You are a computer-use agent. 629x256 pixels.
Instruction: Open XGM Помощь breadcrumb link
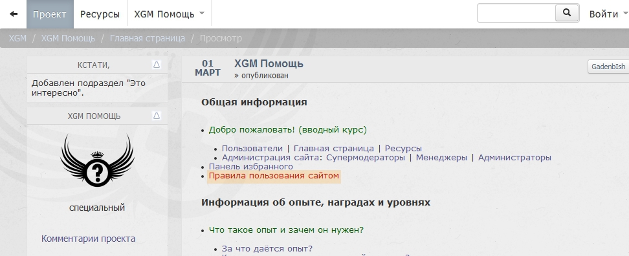point(68,38)
